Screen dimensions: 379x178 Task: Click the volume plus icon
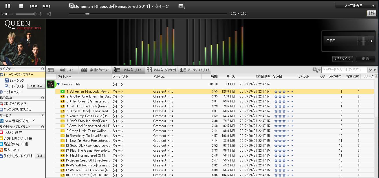[41, 14]
